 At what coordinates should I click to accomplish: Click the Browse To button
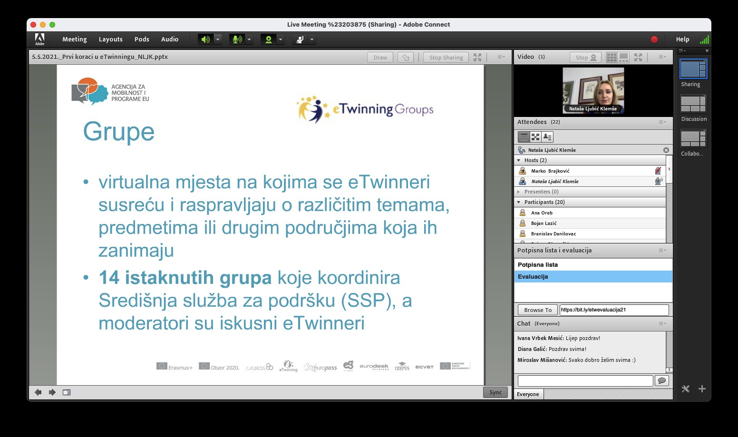tap(538, 310)
